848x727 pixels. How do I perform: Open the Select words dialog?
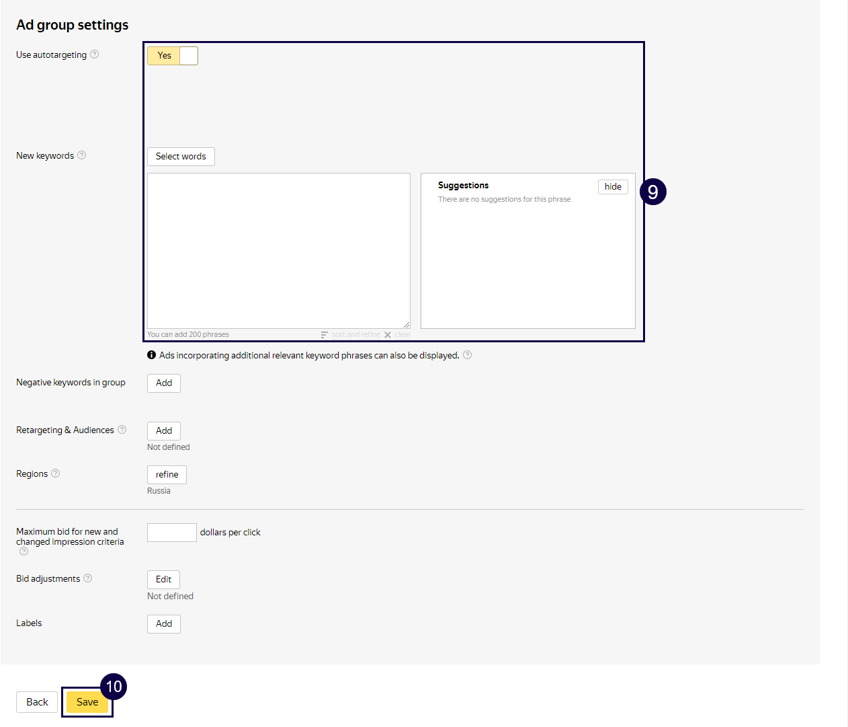click(181, 156)
